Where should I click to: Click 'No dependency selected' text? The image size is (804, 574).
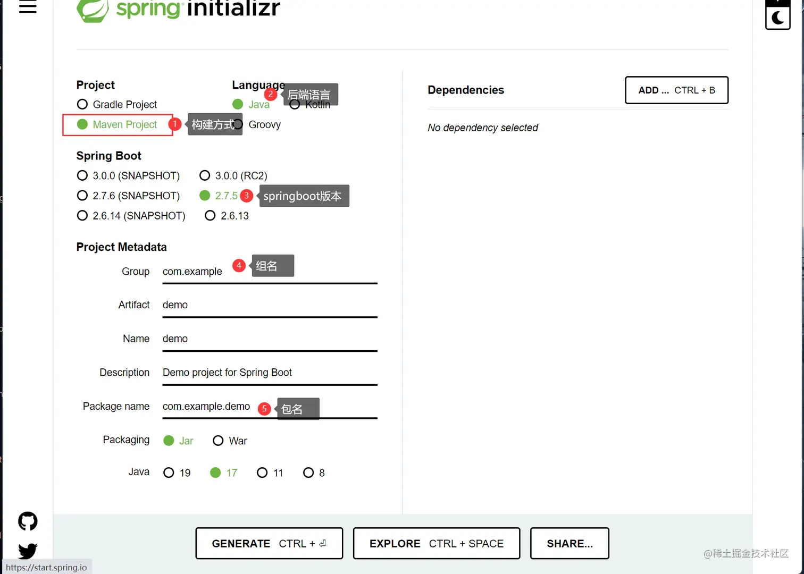pos(483,128)
